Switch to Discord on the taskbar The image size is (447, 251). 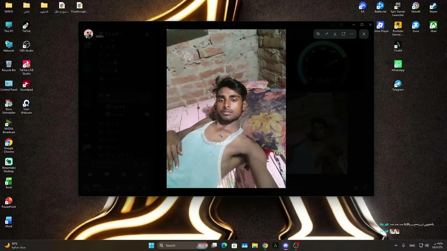click(286, 245)
